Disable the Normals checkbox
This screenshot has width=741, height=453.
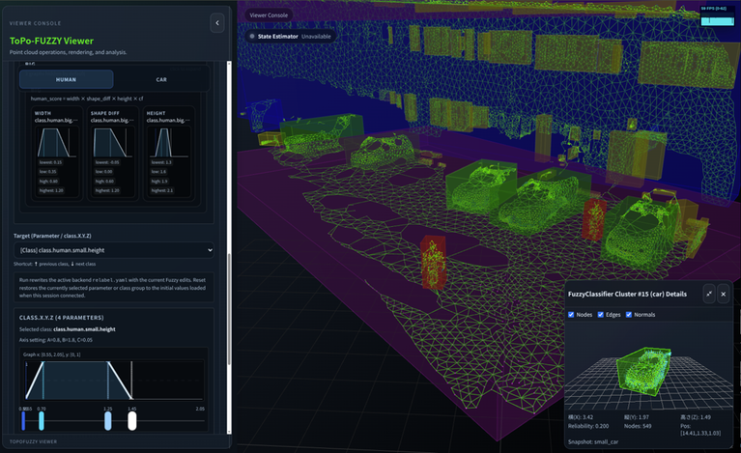tap(629, 315)
